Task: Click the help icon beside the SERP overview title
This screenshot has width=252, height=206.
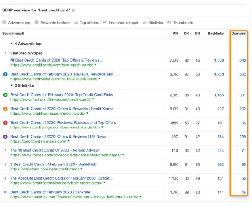Action: [73, 10]
